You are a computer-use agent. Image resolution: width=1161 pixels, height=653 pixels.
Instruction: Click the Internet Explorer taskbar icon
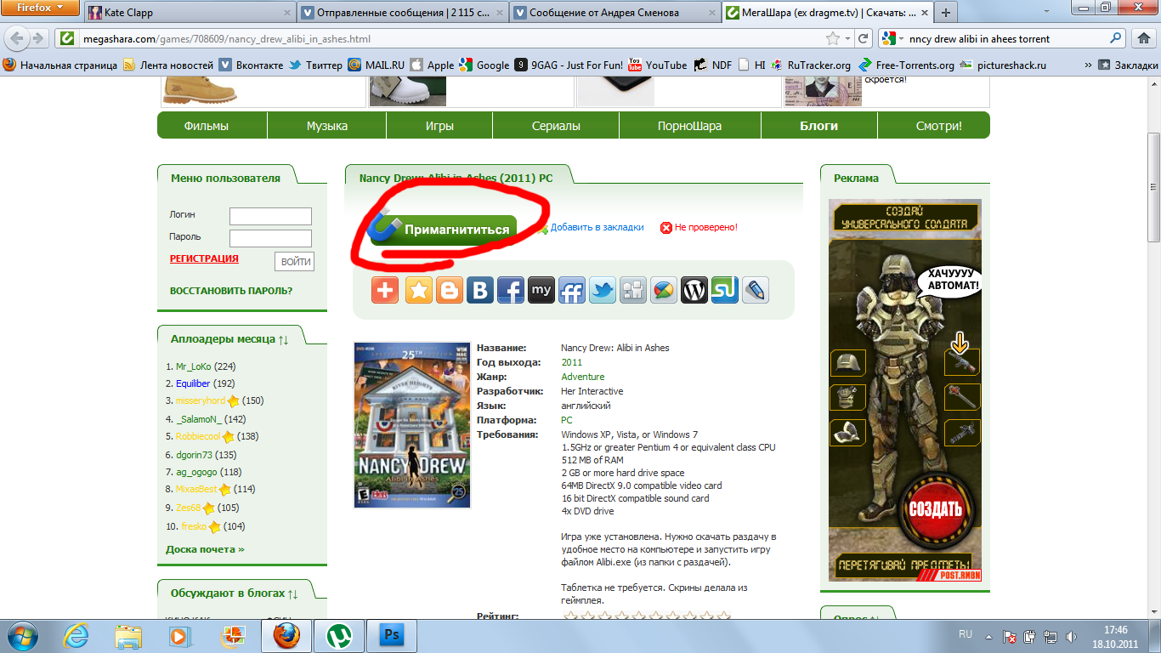coord(77,635)
